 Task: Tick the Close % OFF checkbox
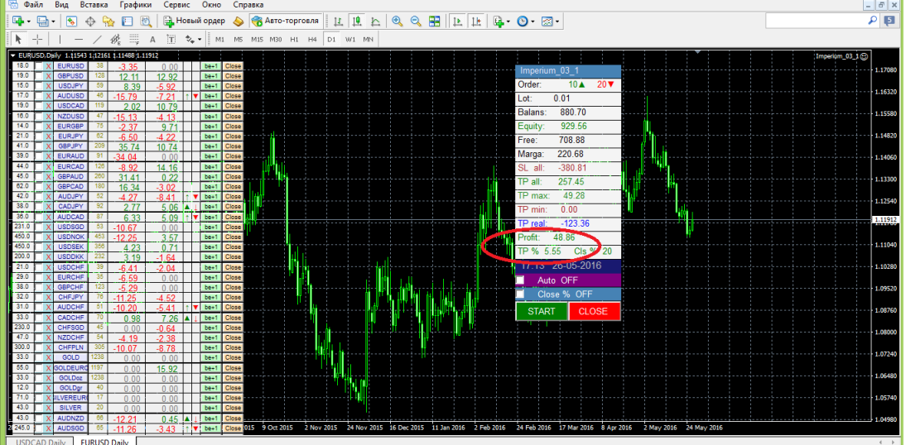click(x=520, y=294)
